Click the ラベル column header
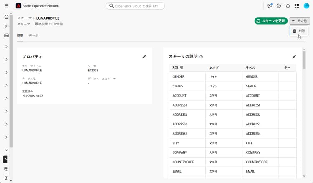This screenshot has height=183, width=313. (x=250, y=68)
